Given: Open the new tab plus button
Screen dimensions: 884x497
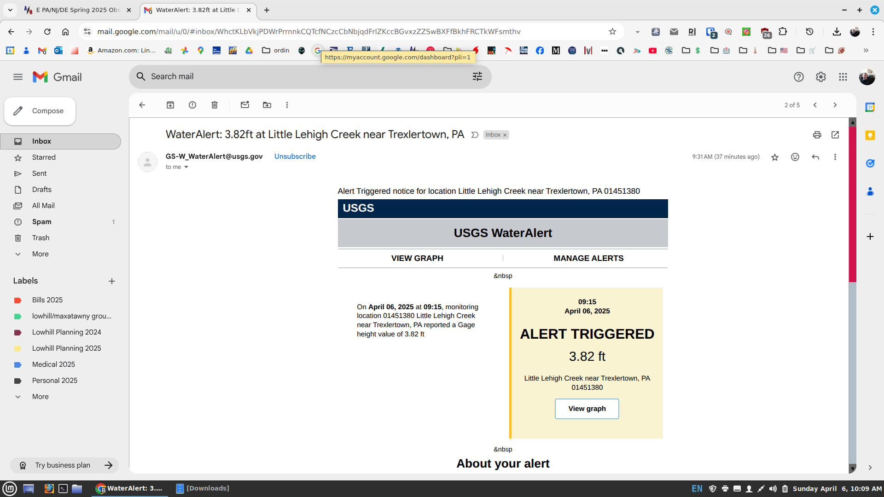Looking at the screenshot, I should click(267, 10).
